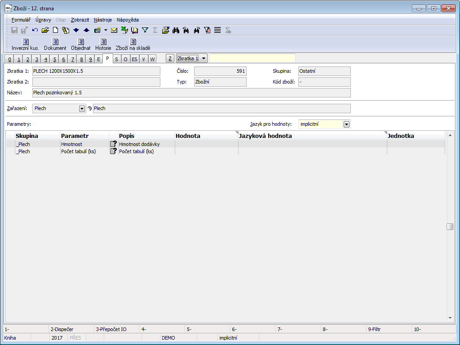Click the yellow search input field

coord(252,58)
